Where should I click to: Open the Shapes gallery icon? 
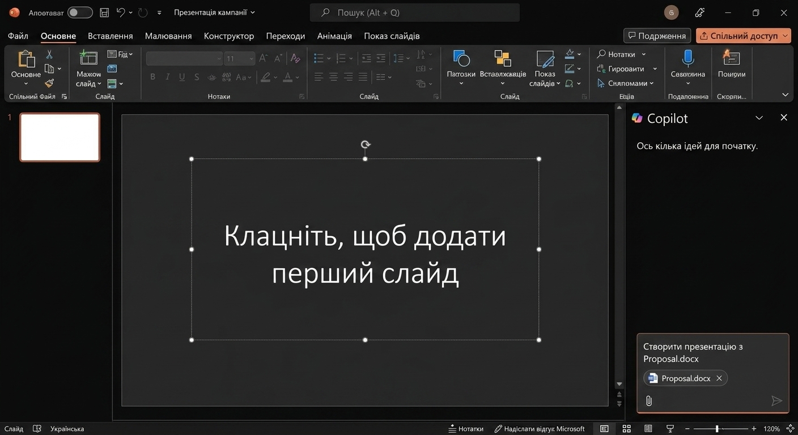tap(461, 58)
